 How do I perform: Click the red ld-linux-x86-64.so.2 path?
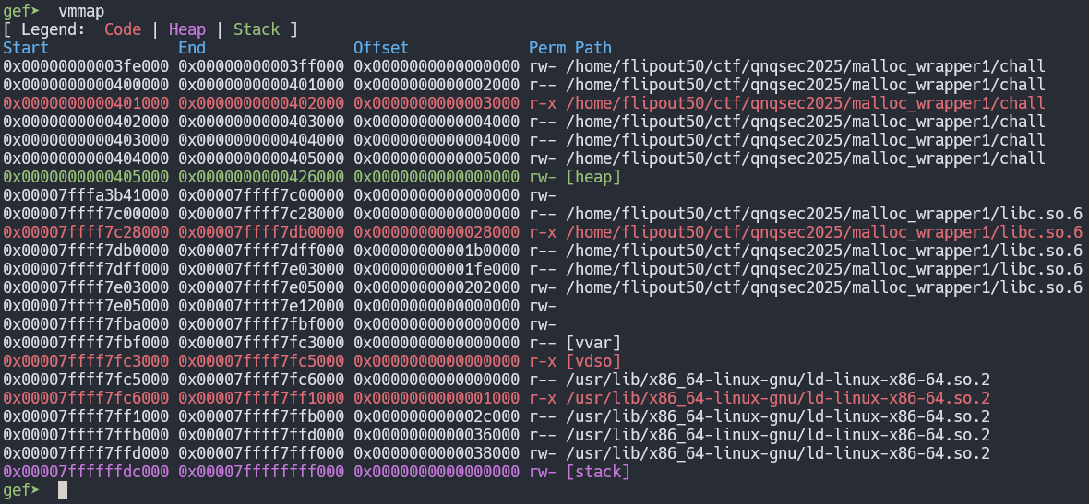click(777, 398)
